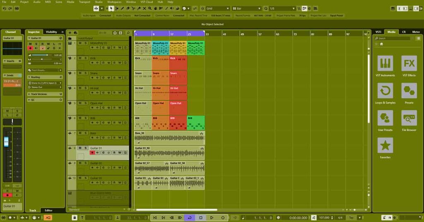Click the transport lock icon

coord(75,218)
